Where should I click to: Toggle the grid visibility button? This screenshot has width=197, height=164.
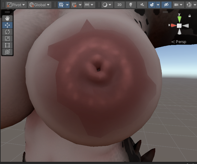pos(61,5)
